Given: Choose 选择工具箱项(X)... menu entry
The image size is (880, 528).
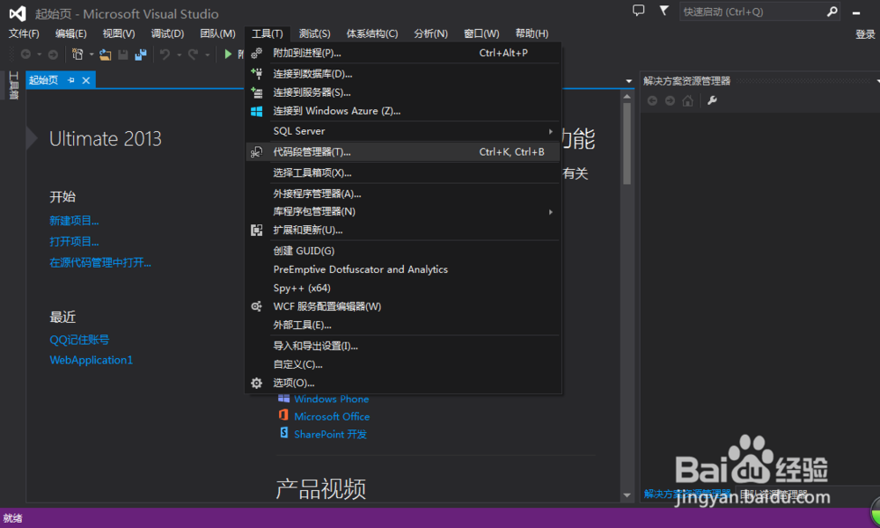Looking at the screenshot, I should tap(403, 172).
